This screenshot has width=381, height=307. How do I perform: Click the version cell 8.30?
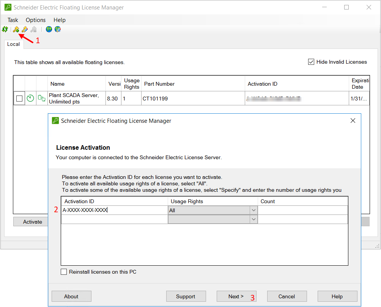click(113, 98)
